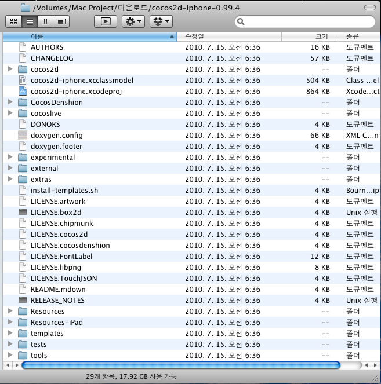Select the Resources-iPad folder icon

coord(23,322)
